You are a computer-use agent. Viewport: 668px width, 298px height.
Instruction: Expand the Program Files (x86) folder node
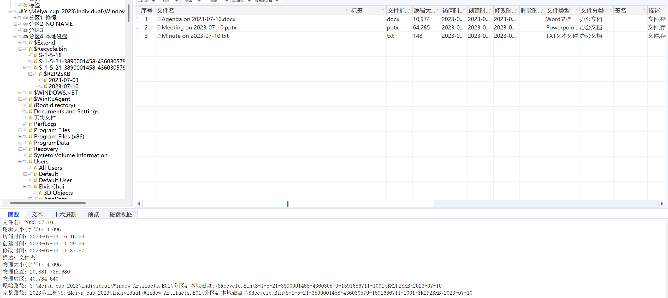click(20, 137)
